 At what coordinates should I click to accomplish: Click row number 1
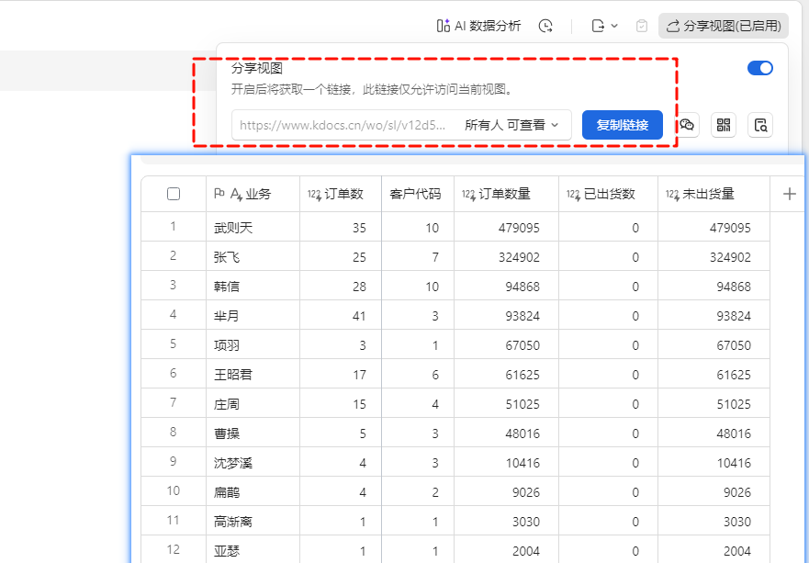point(173,227)
